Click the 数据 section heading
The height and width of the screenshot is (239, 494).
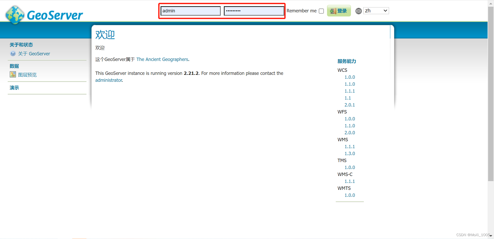[14, 66]
